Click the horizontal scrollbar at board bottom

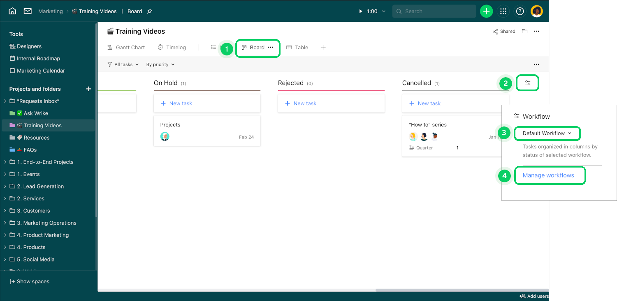pyautogui.click(x=462, y=290)
